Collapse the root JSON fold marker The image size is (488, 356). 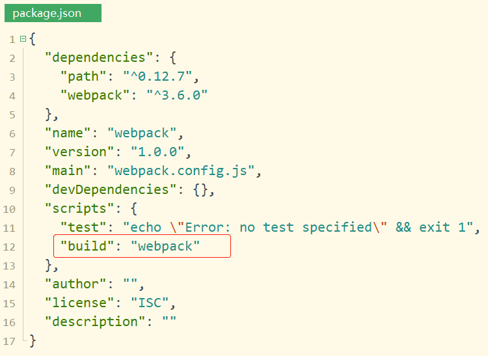click(23, 39)
